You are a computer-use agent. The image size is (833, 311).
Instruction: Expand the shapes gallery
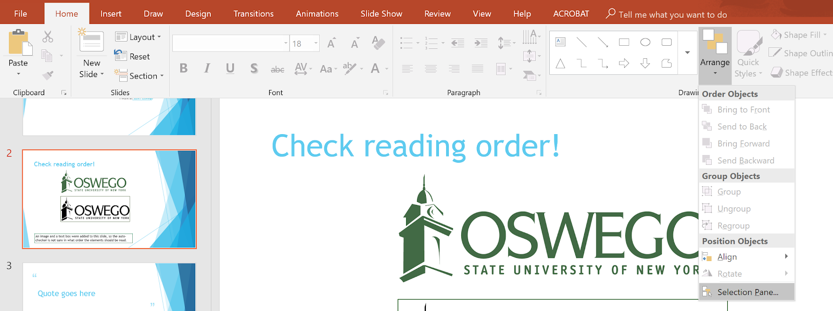click(x=687, y=53)
